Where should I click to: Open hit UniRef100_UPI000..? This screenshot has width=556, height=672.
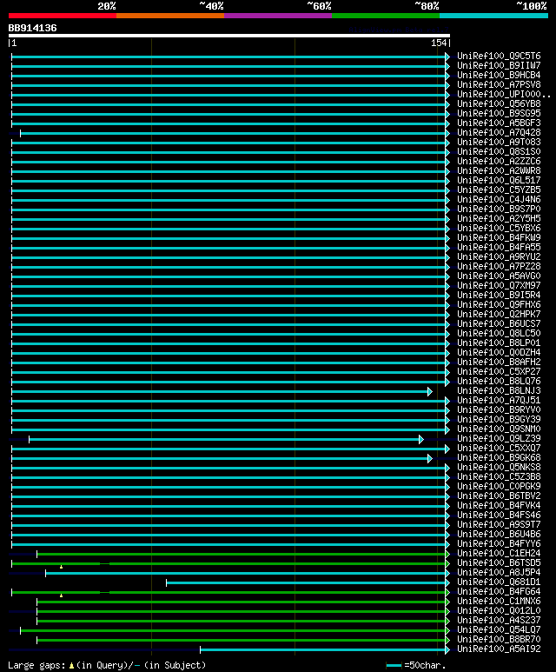[503, 94]
